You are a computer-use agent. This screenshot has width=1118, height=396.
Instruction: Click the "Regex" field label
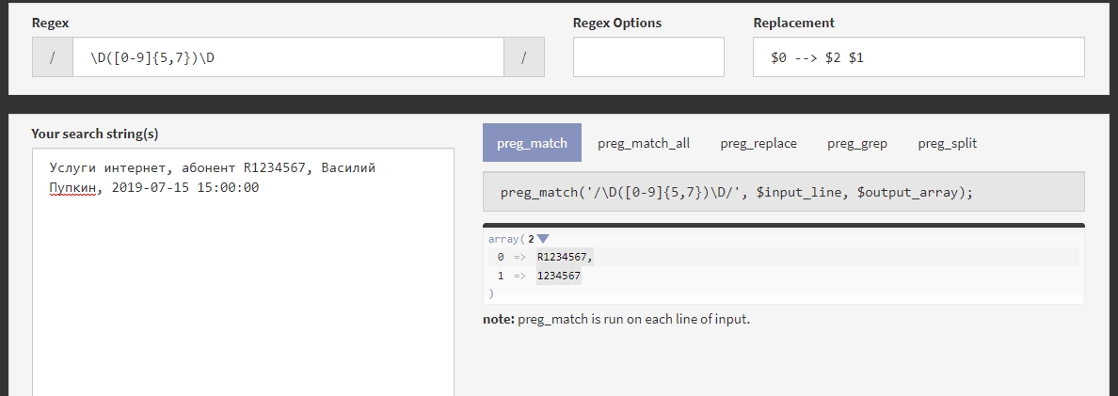(x=50, y=23)
